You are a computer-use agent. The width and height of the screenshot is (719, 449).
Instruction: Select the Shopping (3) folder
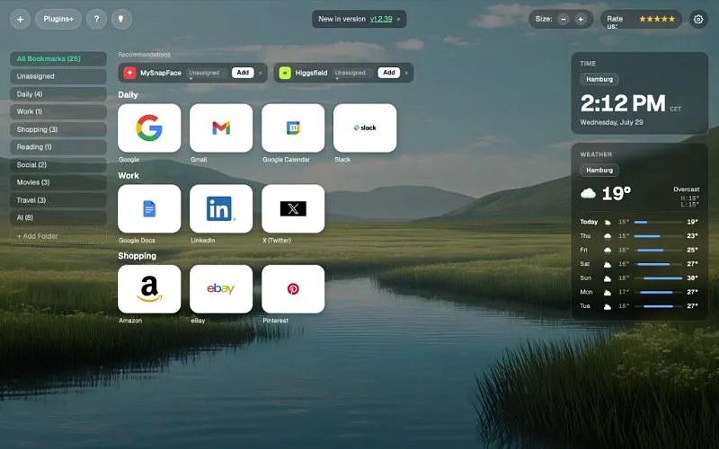click(58, 129)
